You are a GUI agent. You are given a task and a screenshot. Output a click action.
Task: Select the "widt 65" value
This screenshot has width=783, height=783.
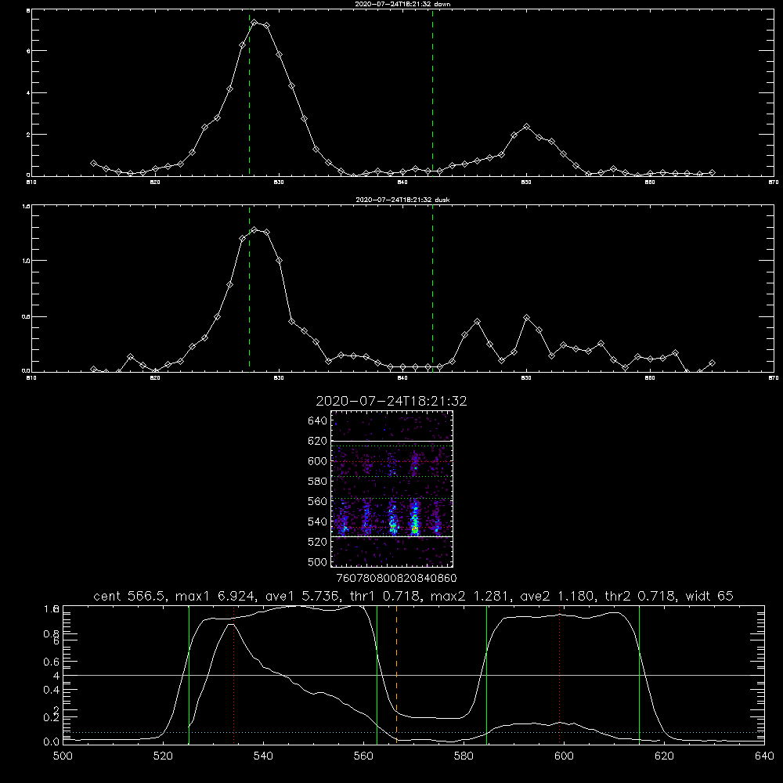pos(709,596)
